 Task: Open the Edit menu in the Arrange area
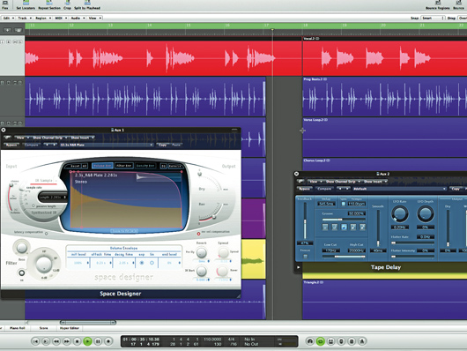point(8,19)
